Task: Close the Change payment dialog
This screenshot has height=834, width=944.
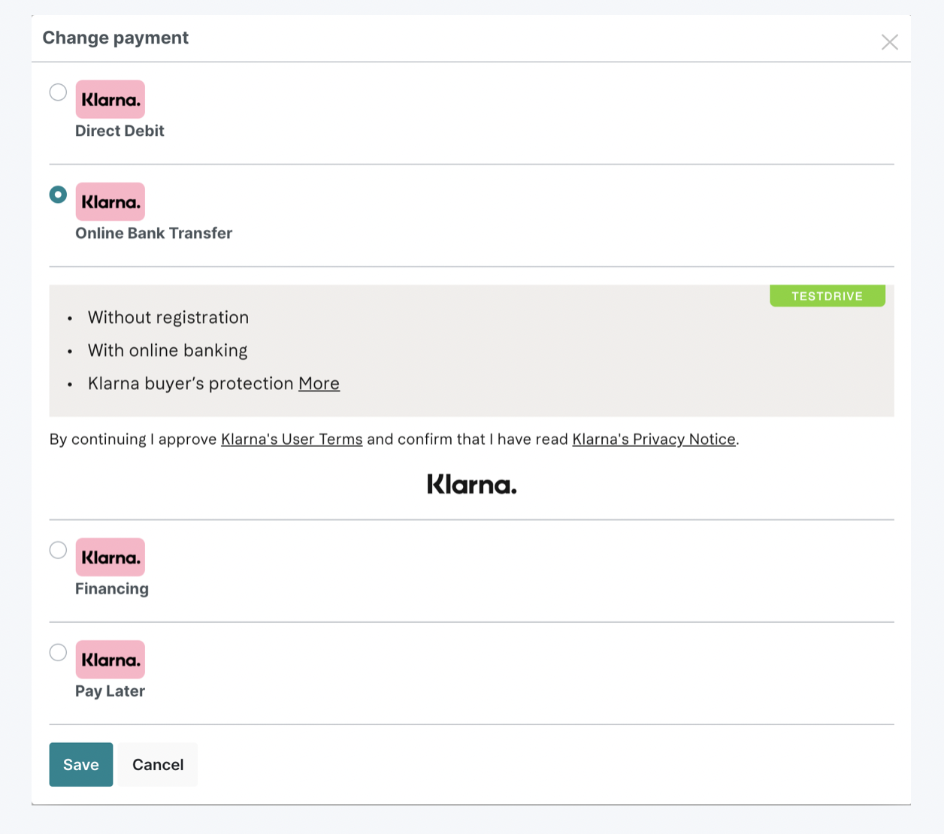Action: (x=890, y=42)
